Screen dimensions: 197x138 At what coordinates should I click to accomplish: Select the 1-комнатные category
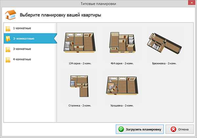(x=22, y=28)
